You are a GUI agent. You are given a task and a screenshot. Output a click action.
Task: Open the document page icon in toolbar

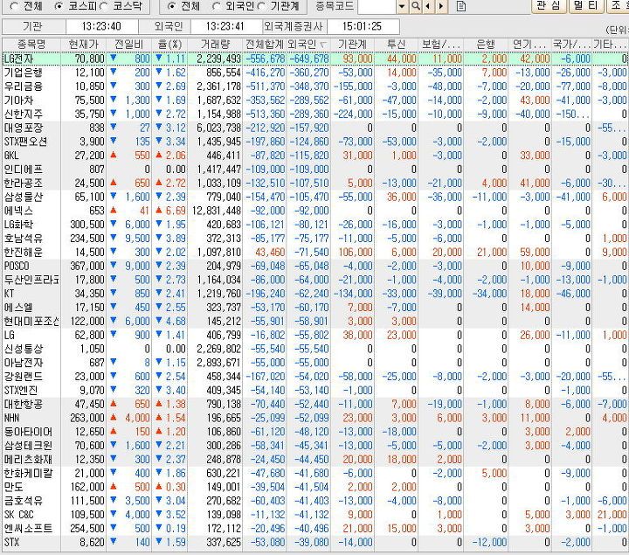(461, 6)
